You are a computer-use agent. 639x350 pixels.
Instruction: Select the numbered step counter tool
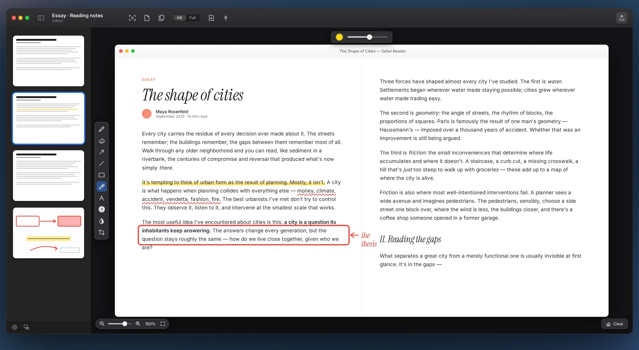coord(102,209)
